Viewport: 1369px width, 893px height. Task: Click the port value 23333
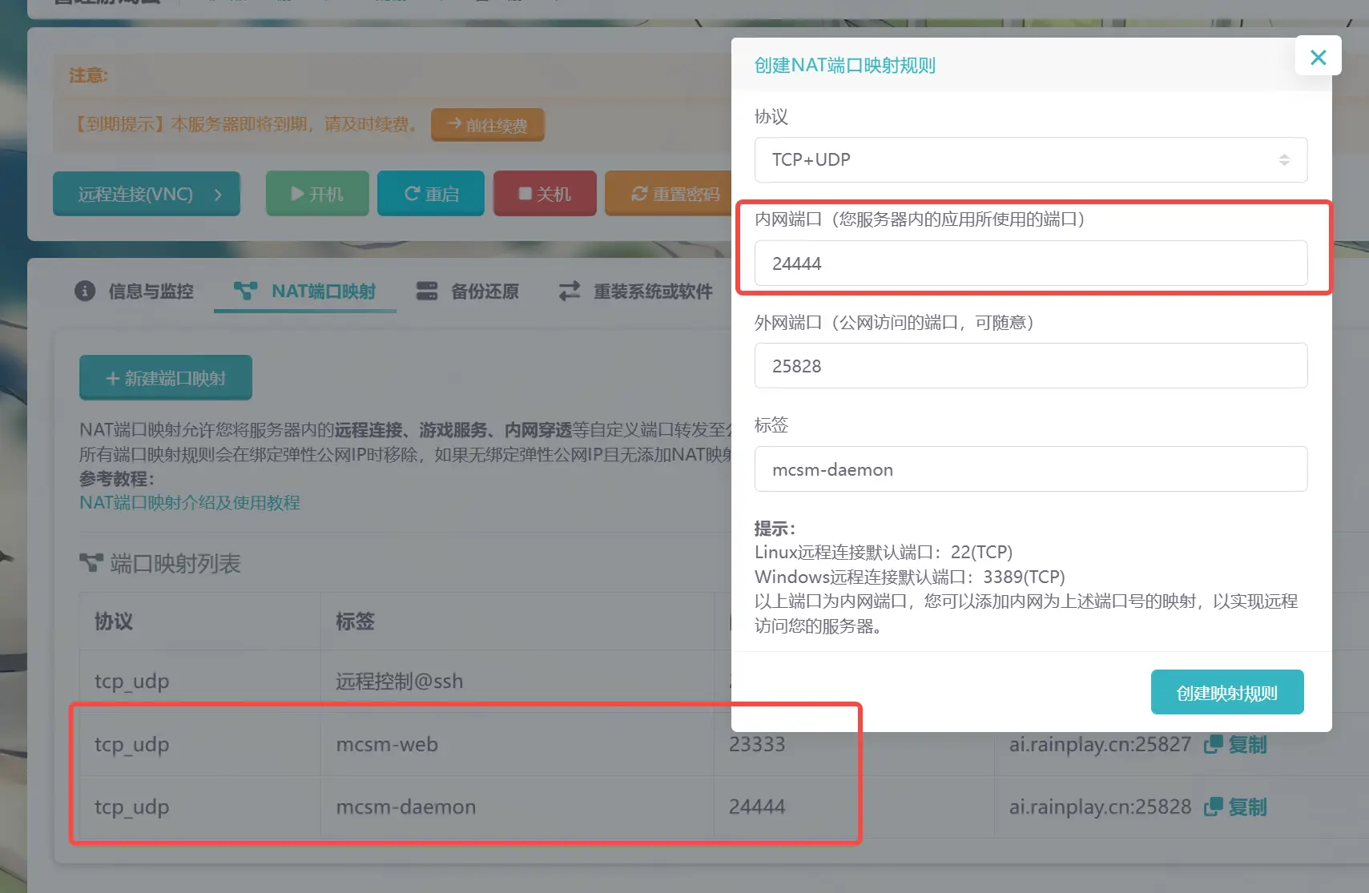click(x=757, y=744)
